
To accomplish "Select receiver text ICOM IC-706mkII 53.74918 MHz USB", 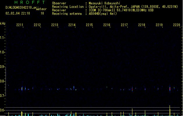I will 121,10.
